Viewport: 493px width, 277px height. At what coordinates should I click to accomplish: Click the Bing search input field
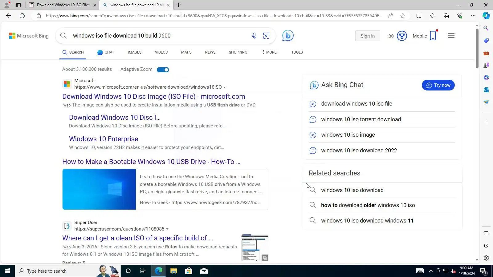159,36
